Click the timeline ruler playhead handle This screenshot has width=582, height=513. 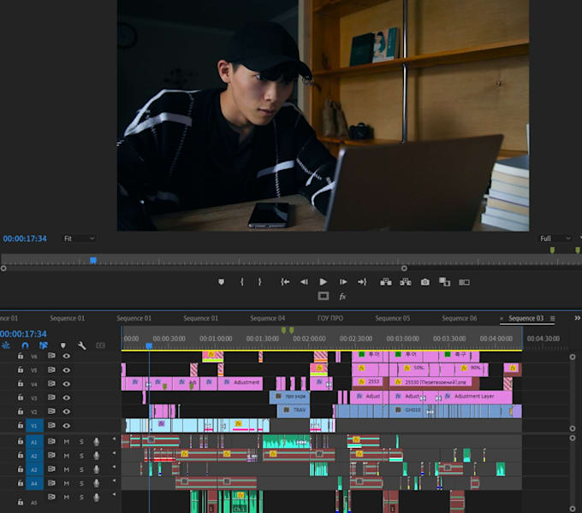[x=149, y=345]
